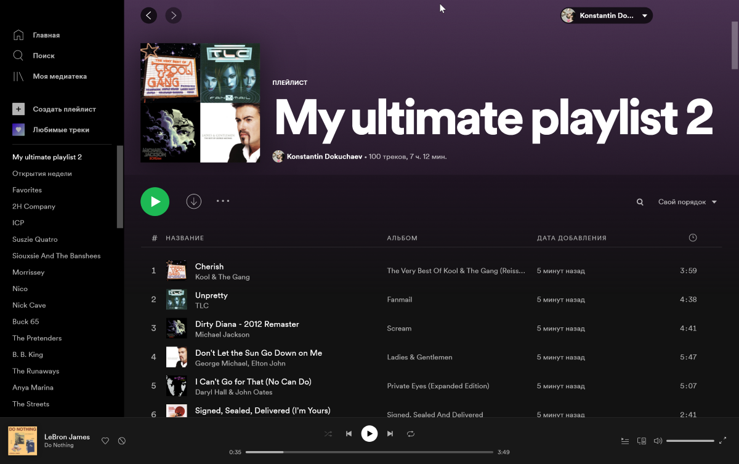Sort by the АЛЬБОМ column header
The height and width of the screenshot is (464, 739).
[x=402, y=238]
